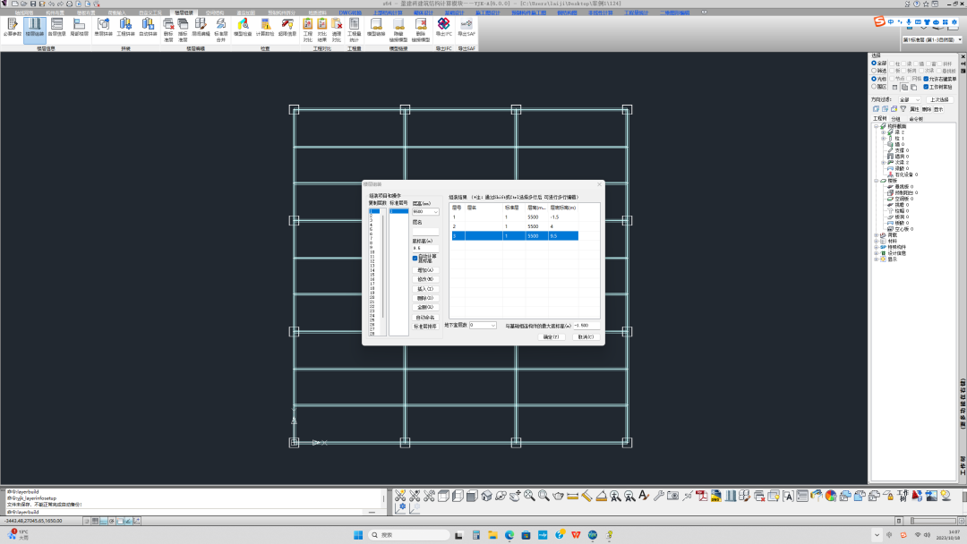Click the 导出SAF icon
This screenshot has height=544, width=967.
(x=466, y=29)
